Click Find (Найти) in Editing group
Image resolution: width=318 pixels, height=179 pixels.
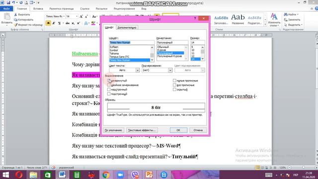click(x=292, y=14)
